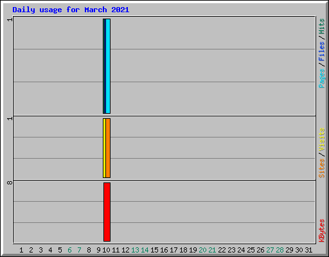The image size is (329, 257).
Task: Click green weekend day label '6'
Action: click(69, 250)
